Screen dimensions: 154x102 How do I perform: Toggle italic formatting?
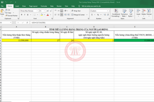[x=25, y=15]
